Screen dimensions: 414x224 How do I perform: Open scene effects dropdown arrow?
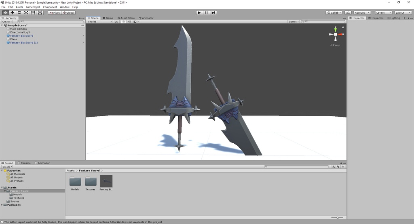pyautogui.click(x=139, y=22)
